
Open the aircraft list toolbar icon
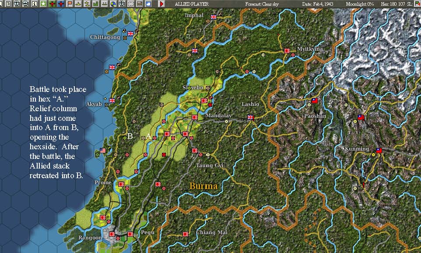click(17, 4)
